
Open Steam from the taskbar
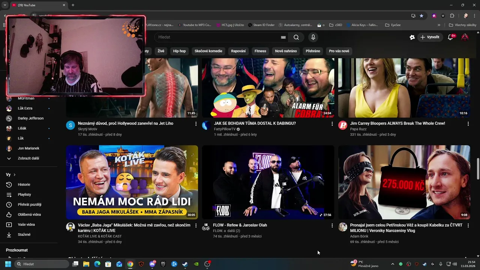[185, 264]
